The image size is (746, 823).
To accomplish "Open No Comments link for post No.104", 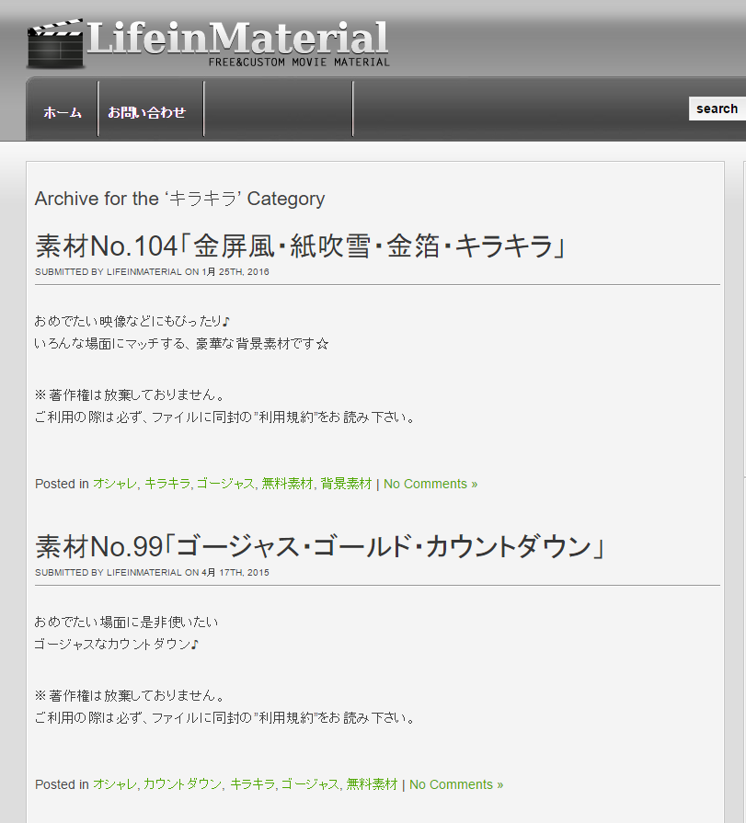I will pos(430,484).
